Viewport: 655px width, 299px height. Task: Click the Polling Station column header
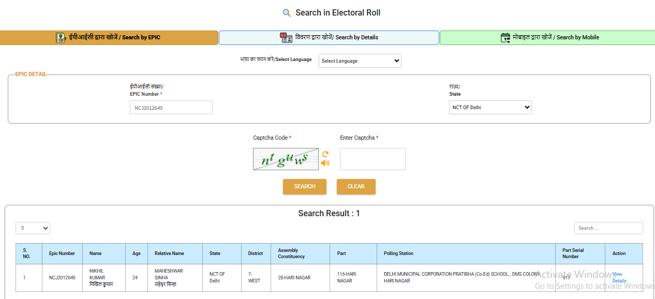coord(398,253)
